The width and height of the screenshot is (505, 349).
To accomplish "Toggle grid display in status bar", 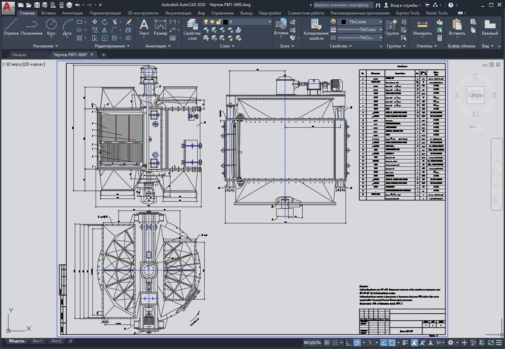I will pyautogui.click(x=327, y=343).
